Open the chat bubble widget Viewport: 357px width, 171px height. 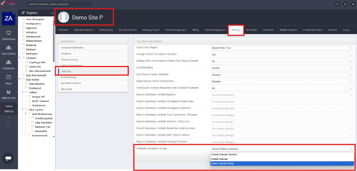[8, 158]
